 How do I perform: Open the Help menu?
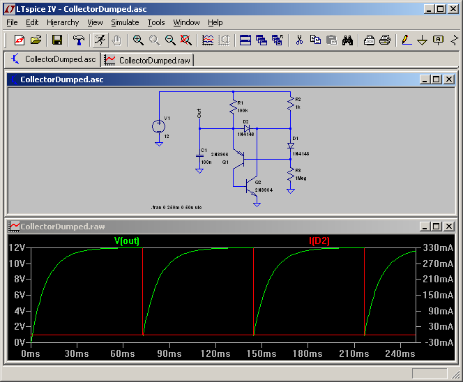(x=215, y=22)
